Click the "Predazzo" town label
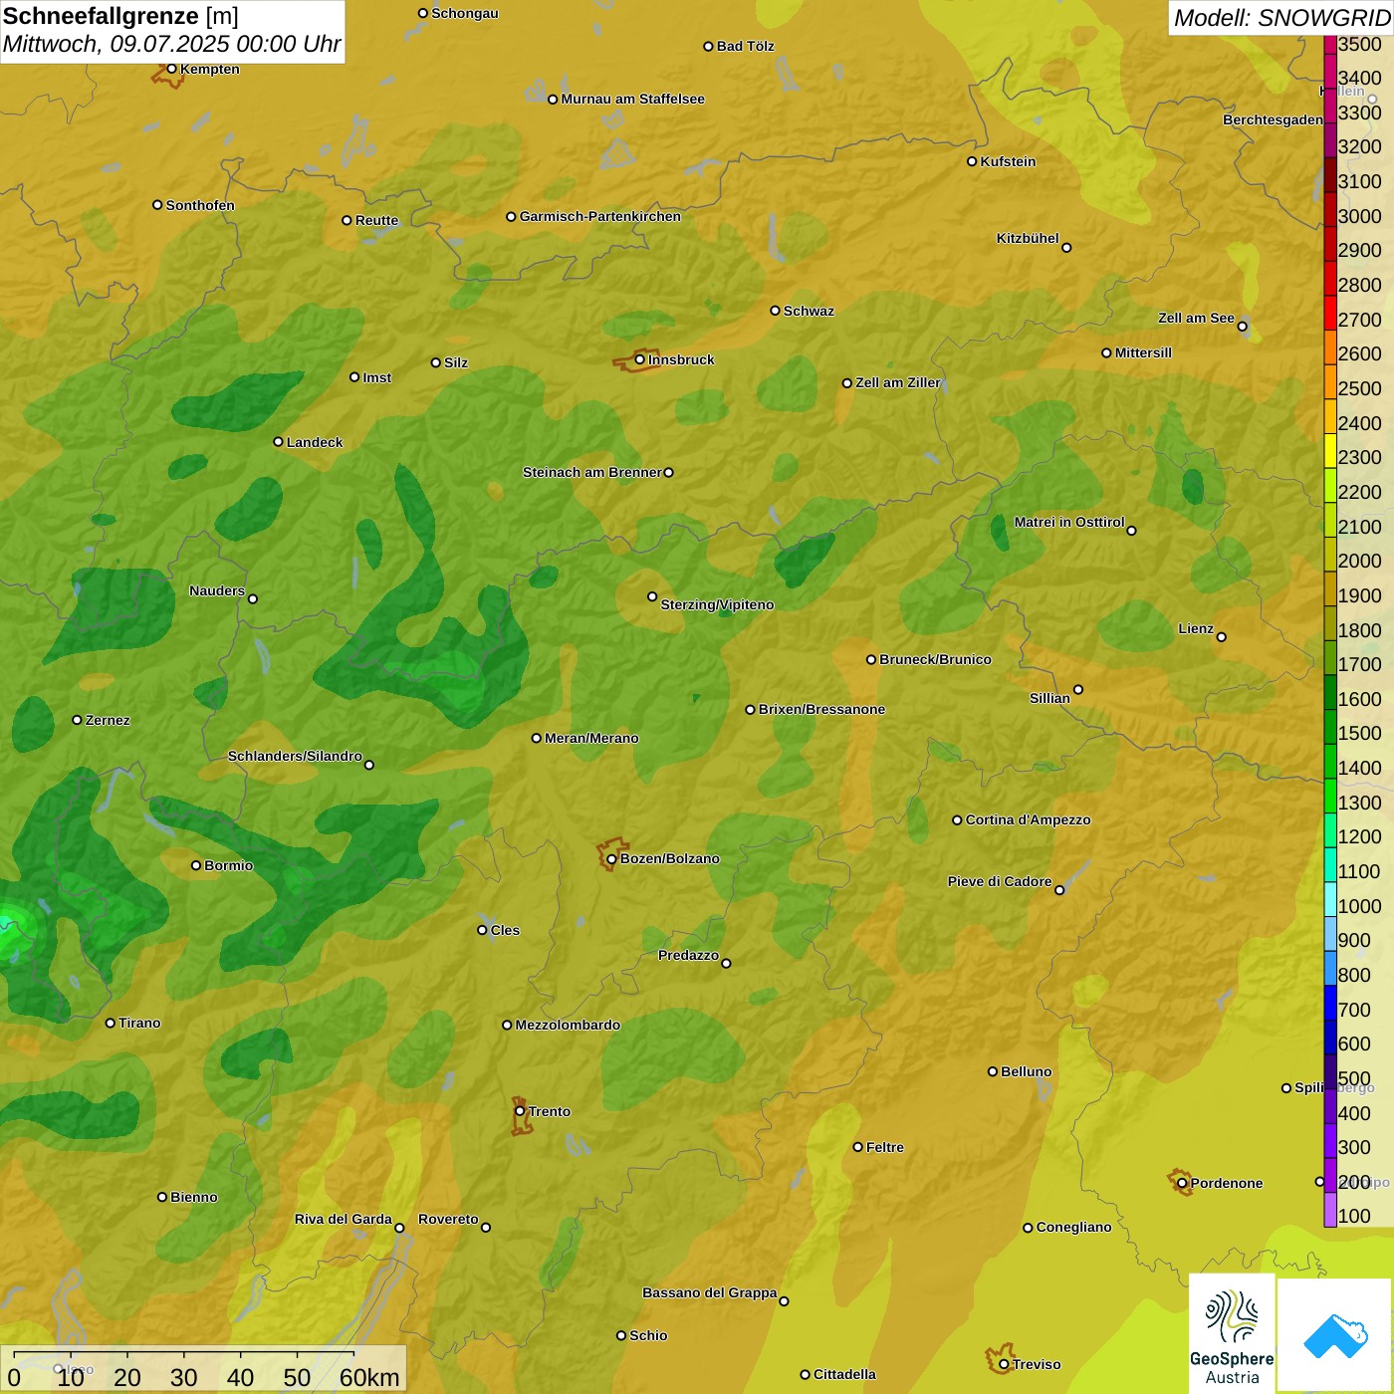 point(688,955)
